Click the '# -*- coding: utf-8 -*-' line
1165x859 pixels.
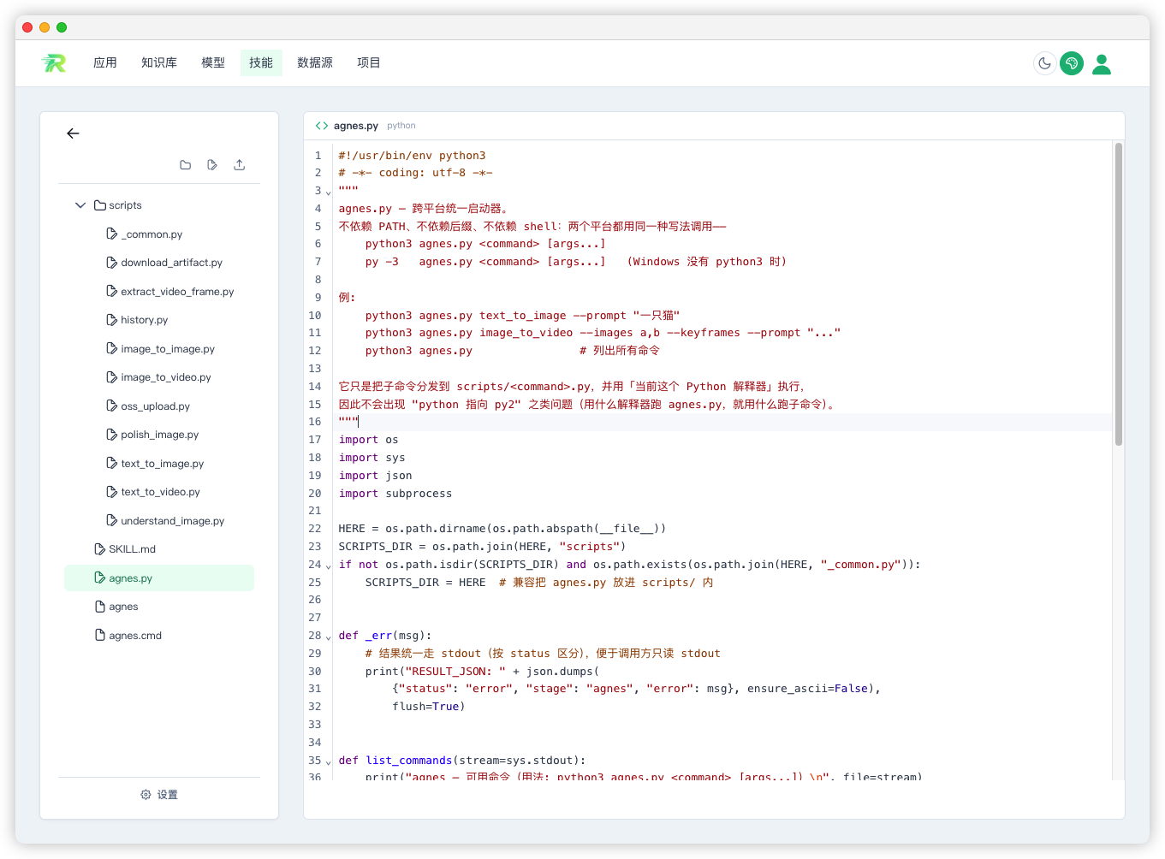point(415,173)
